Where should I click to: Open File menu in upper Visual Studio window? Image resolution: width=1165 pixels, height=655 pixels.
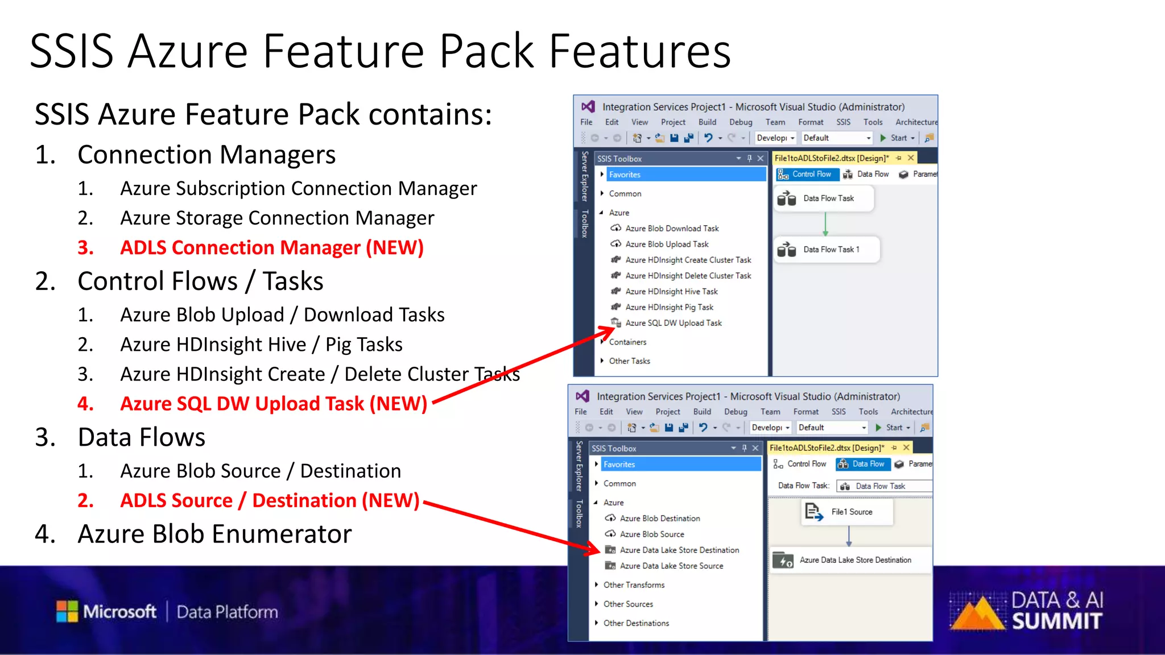click(586, 122)
